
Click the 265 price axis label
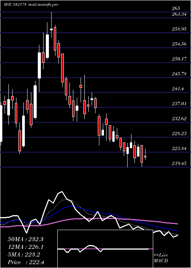[x=176, y=8]
